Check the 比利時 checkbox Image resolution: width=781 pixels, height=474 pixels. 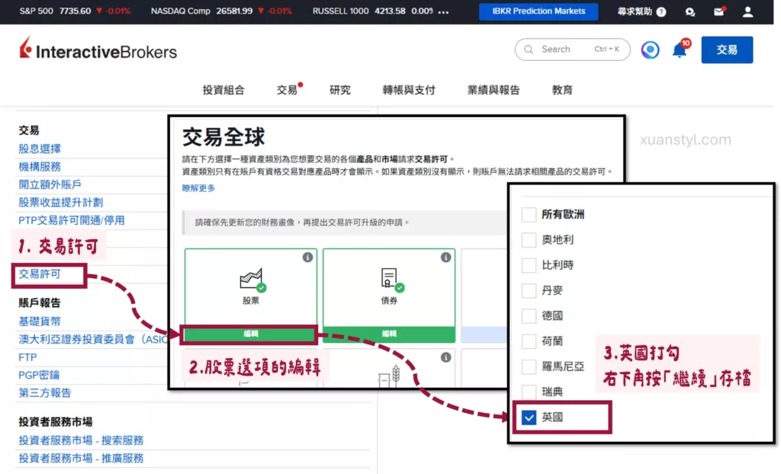(x=529, y=265)
